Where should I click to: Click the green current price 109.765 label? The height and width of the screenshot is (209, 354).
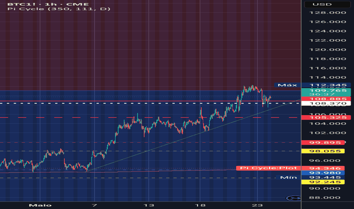326,92
